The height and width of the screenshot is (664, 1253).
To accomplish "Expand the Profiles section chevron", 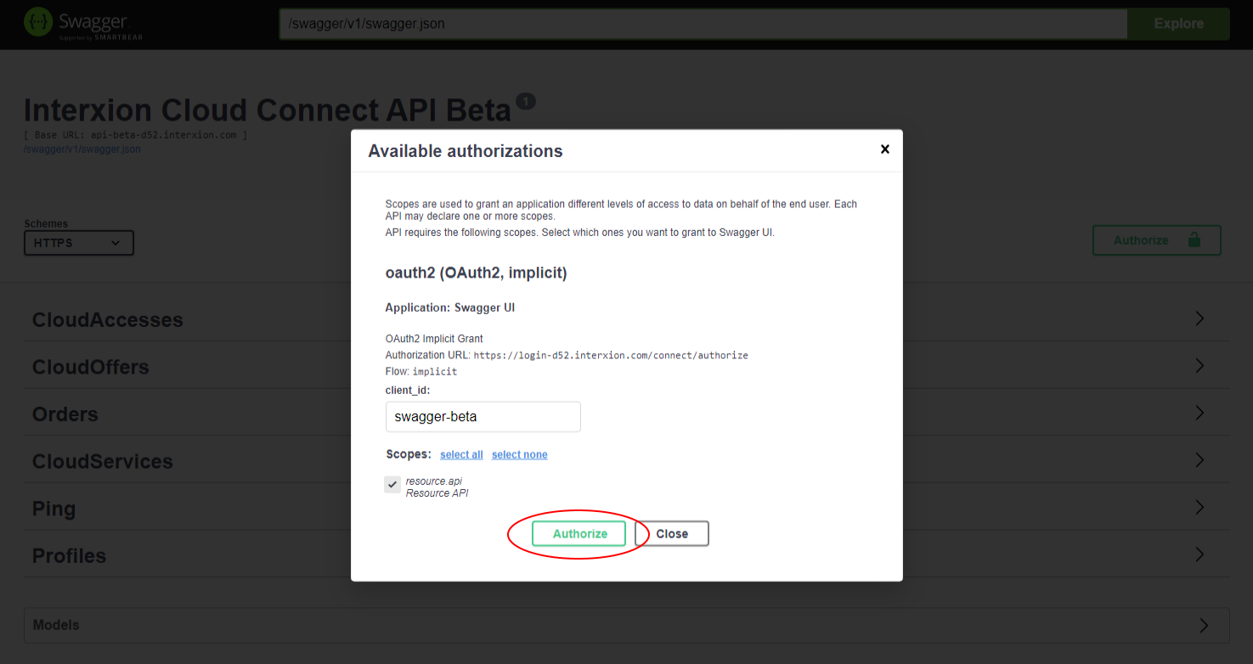I will coord(1199,554).
